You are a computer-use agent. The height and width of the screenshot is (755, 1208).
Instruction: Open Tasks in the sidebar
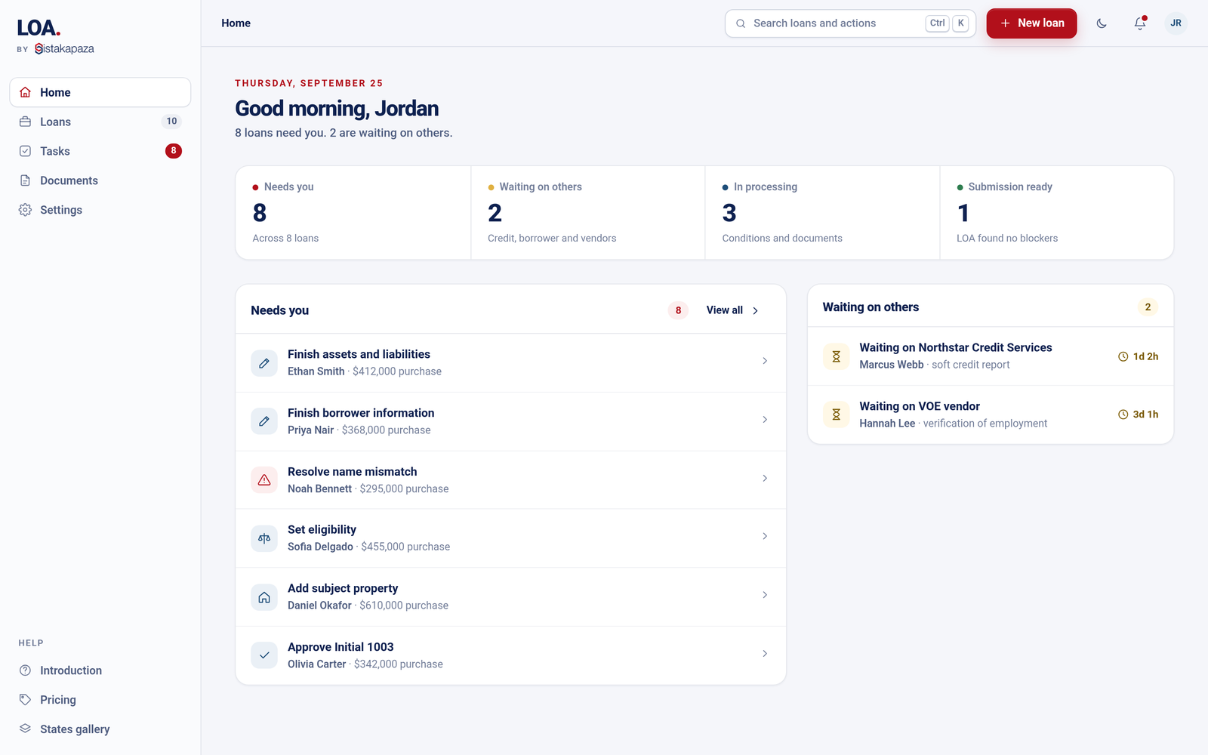100,151
